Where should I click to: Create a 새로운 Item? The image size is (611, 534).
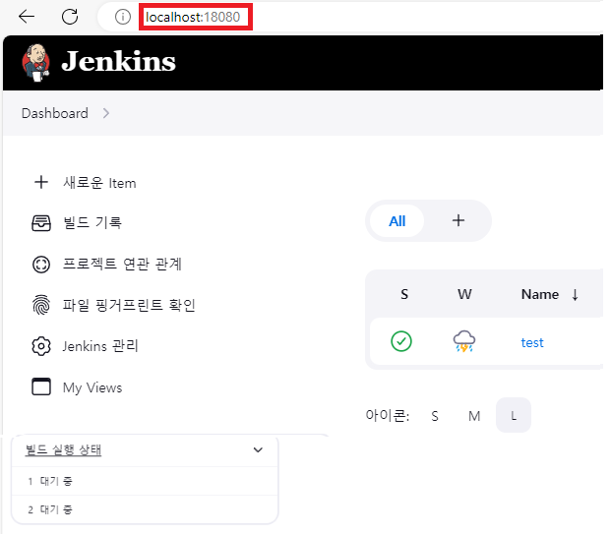(99, 183)
